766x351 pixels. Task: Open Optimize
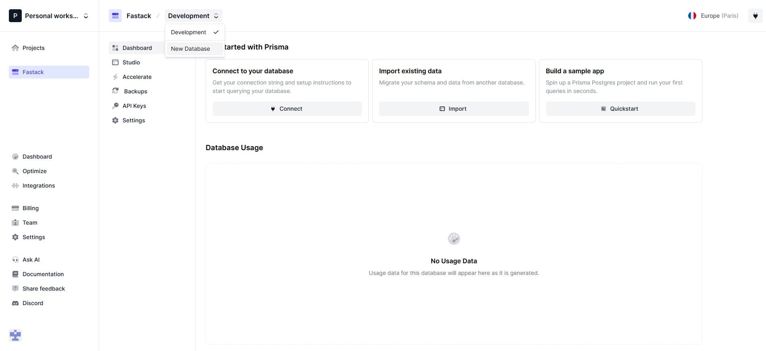pos(35,171)
